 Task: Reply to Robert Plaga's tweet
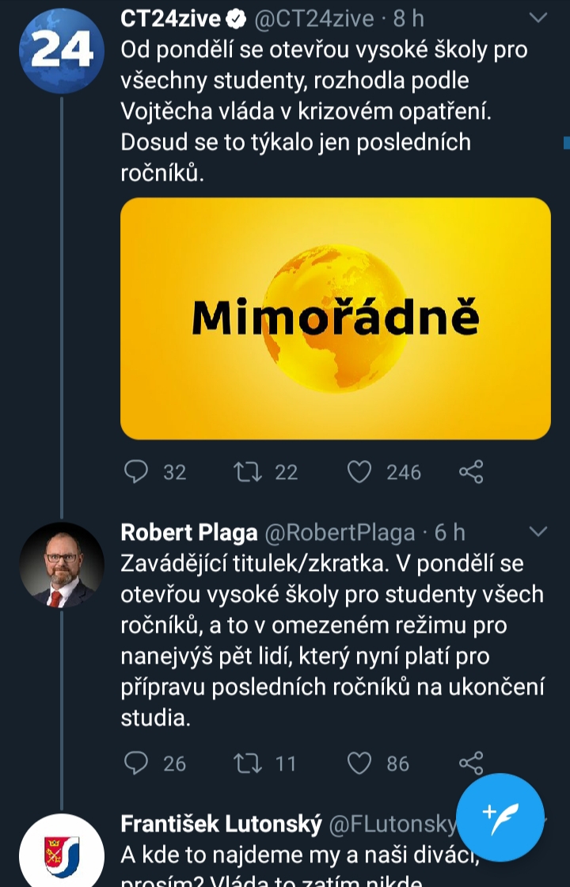point(137,763)
